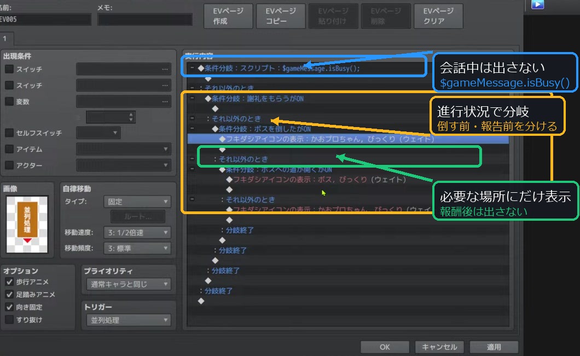Uncheck the 歩行アニメ option
Viewport: 580px width, 356px height.
9,282
